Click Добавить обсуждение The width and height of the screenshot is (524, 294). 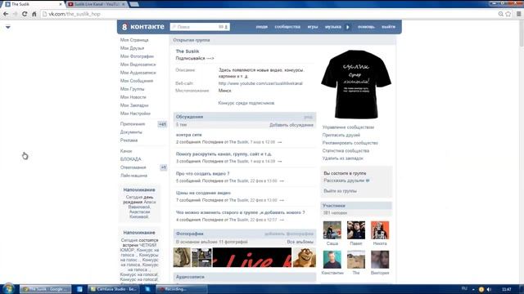[291, 125]
